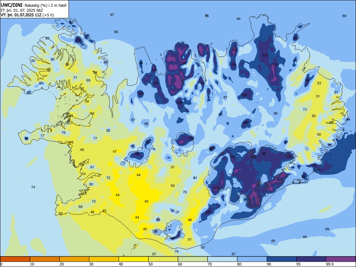356x267 pixels.
Task: Select the 95–99.9 navy legend swatch
Action: [311, 259]
